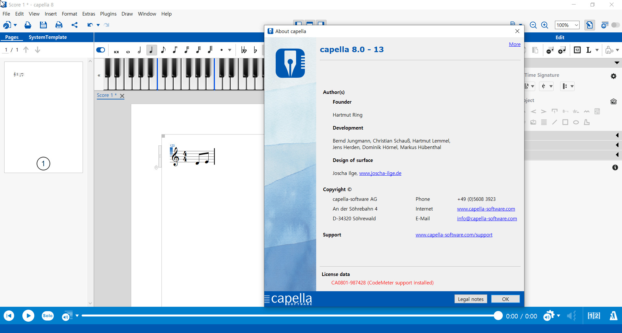Viewport: 622px width, 333px height.
Task: Open www.capella-software.com link
Action: tap(486, 209)
